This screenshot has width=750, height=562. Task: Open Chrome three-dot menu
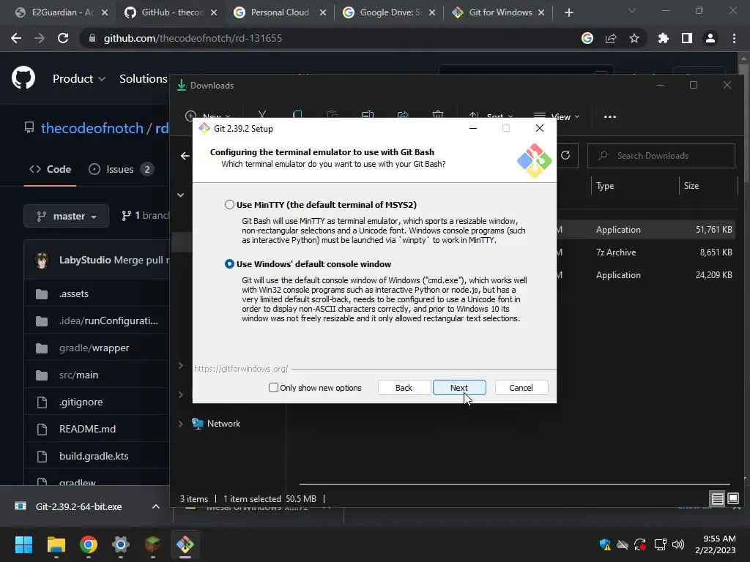coord(734,38)
